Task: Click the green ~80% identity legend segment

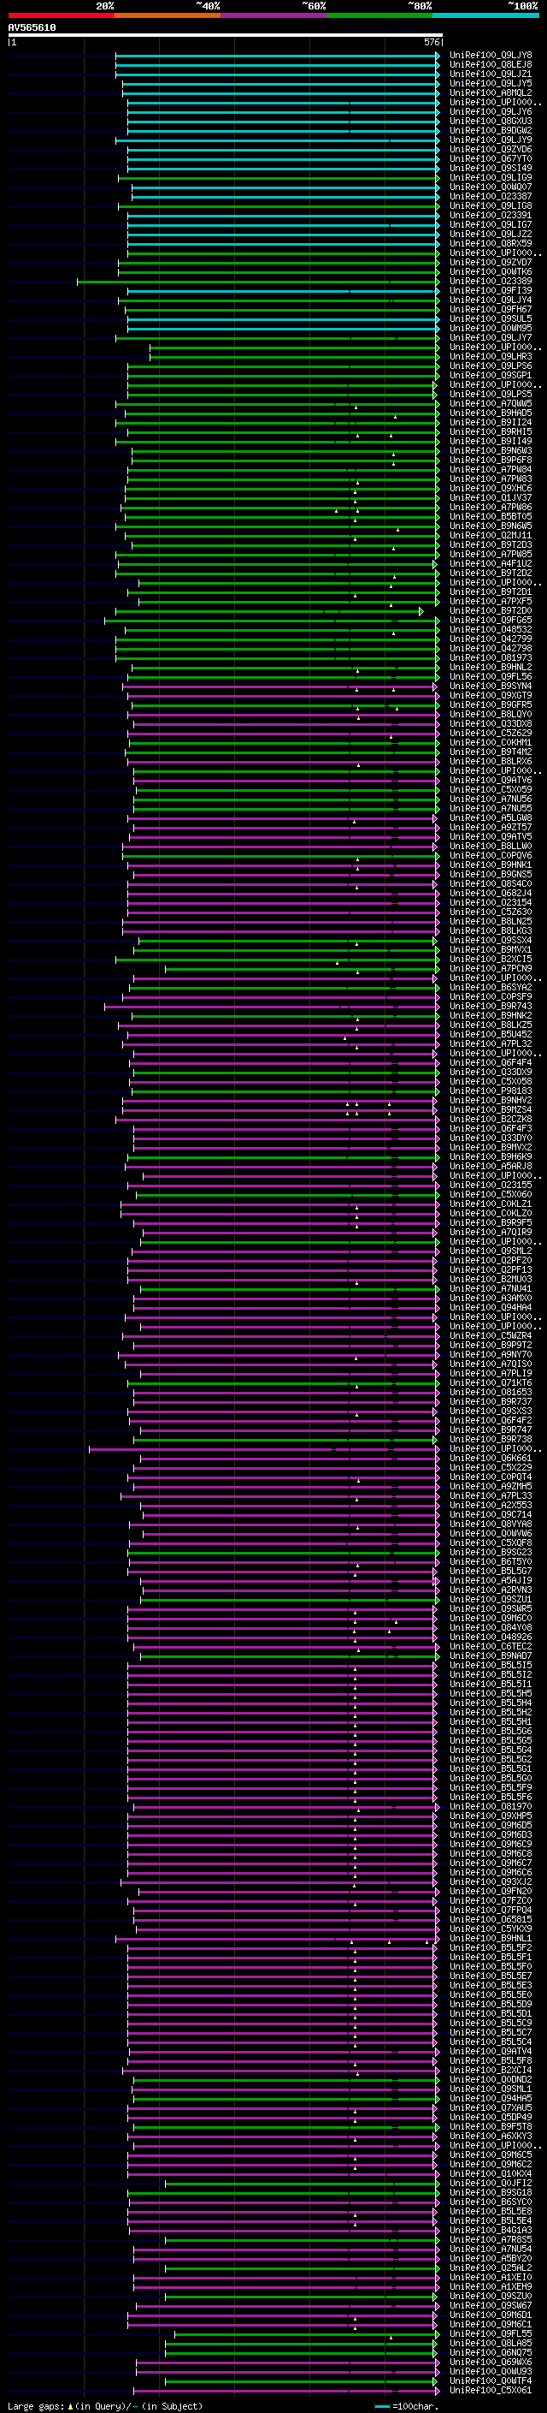Action: point(379,15)
